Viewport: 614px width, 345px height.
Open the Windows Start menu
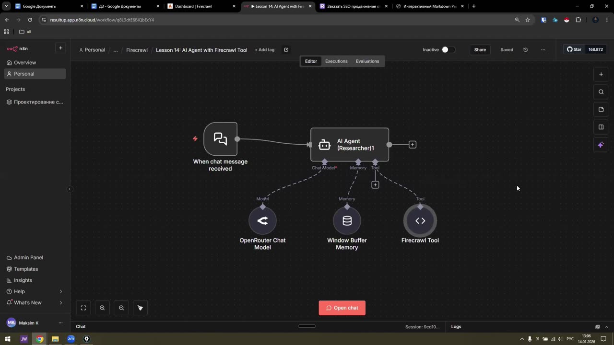[8, 339]
